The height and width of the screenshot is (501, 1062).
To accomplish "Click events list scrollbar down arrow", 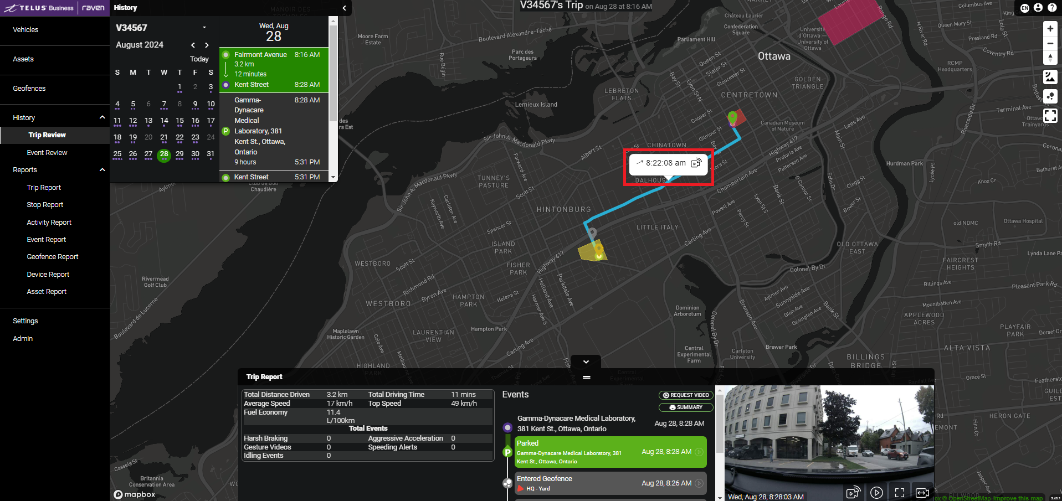I will click(720, 497).
